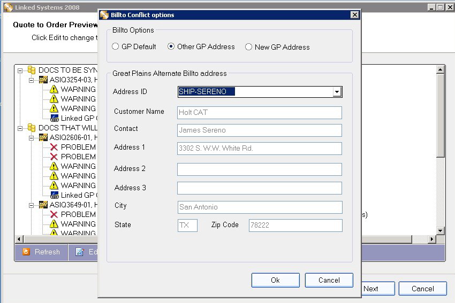The height and width of the screenshot is (303, 455).
Task: Collapse the ASIQ2606-01 tree node
Action: [32, 138]
